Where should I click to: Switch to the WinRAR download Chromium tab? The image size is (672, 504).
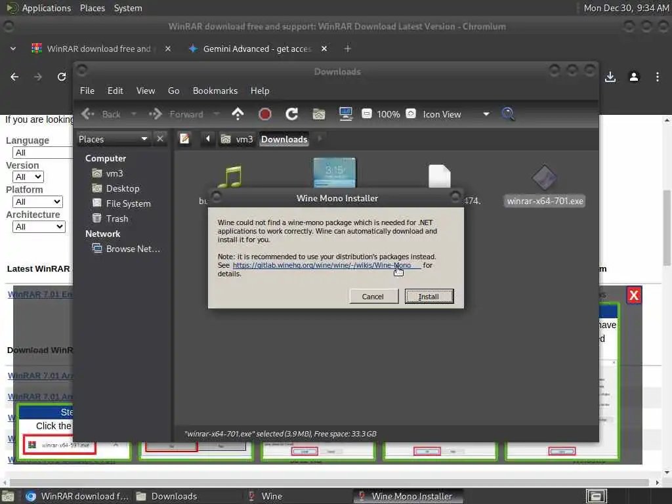98,49
